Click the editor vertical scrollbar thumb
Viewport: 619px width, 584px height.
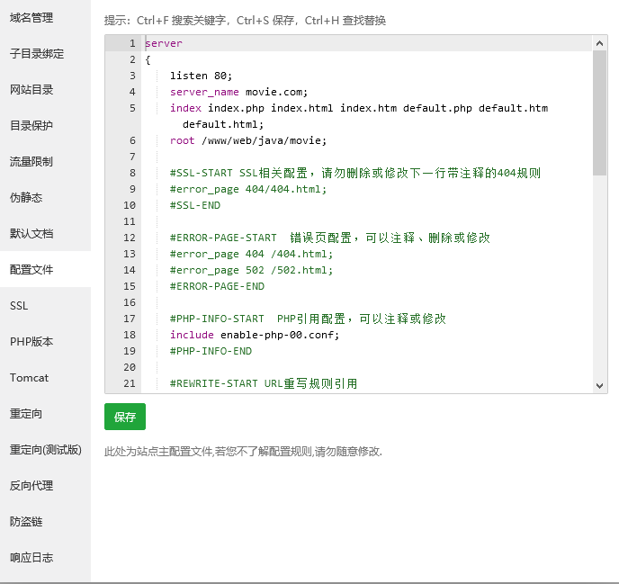[599, 112]
